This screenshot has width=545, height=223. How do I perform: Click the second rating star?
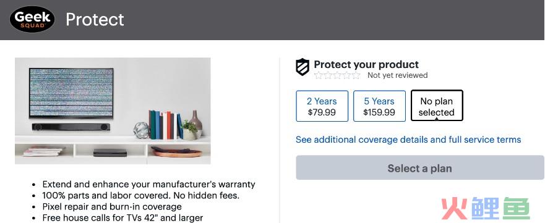click(328, 75)
